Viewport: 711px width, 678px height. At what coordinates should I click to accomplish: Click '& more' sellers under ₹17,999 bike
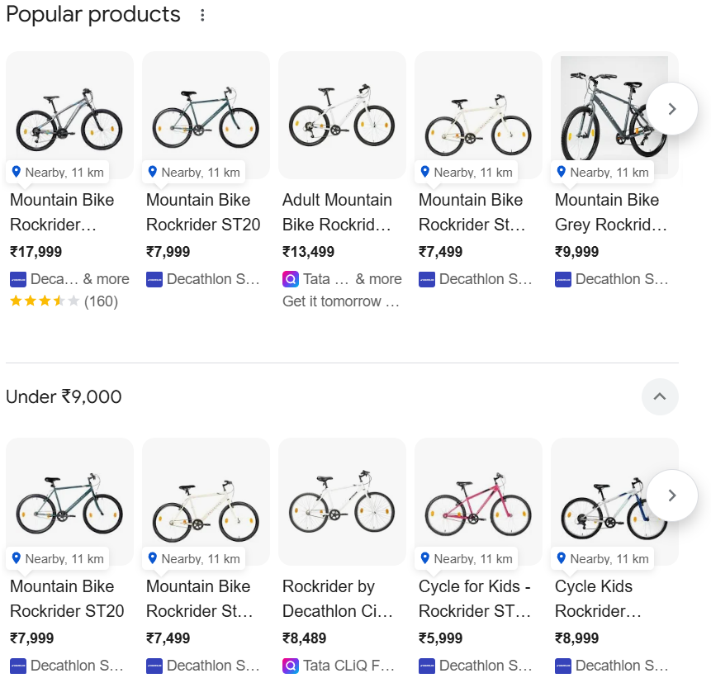coord(106,279)
